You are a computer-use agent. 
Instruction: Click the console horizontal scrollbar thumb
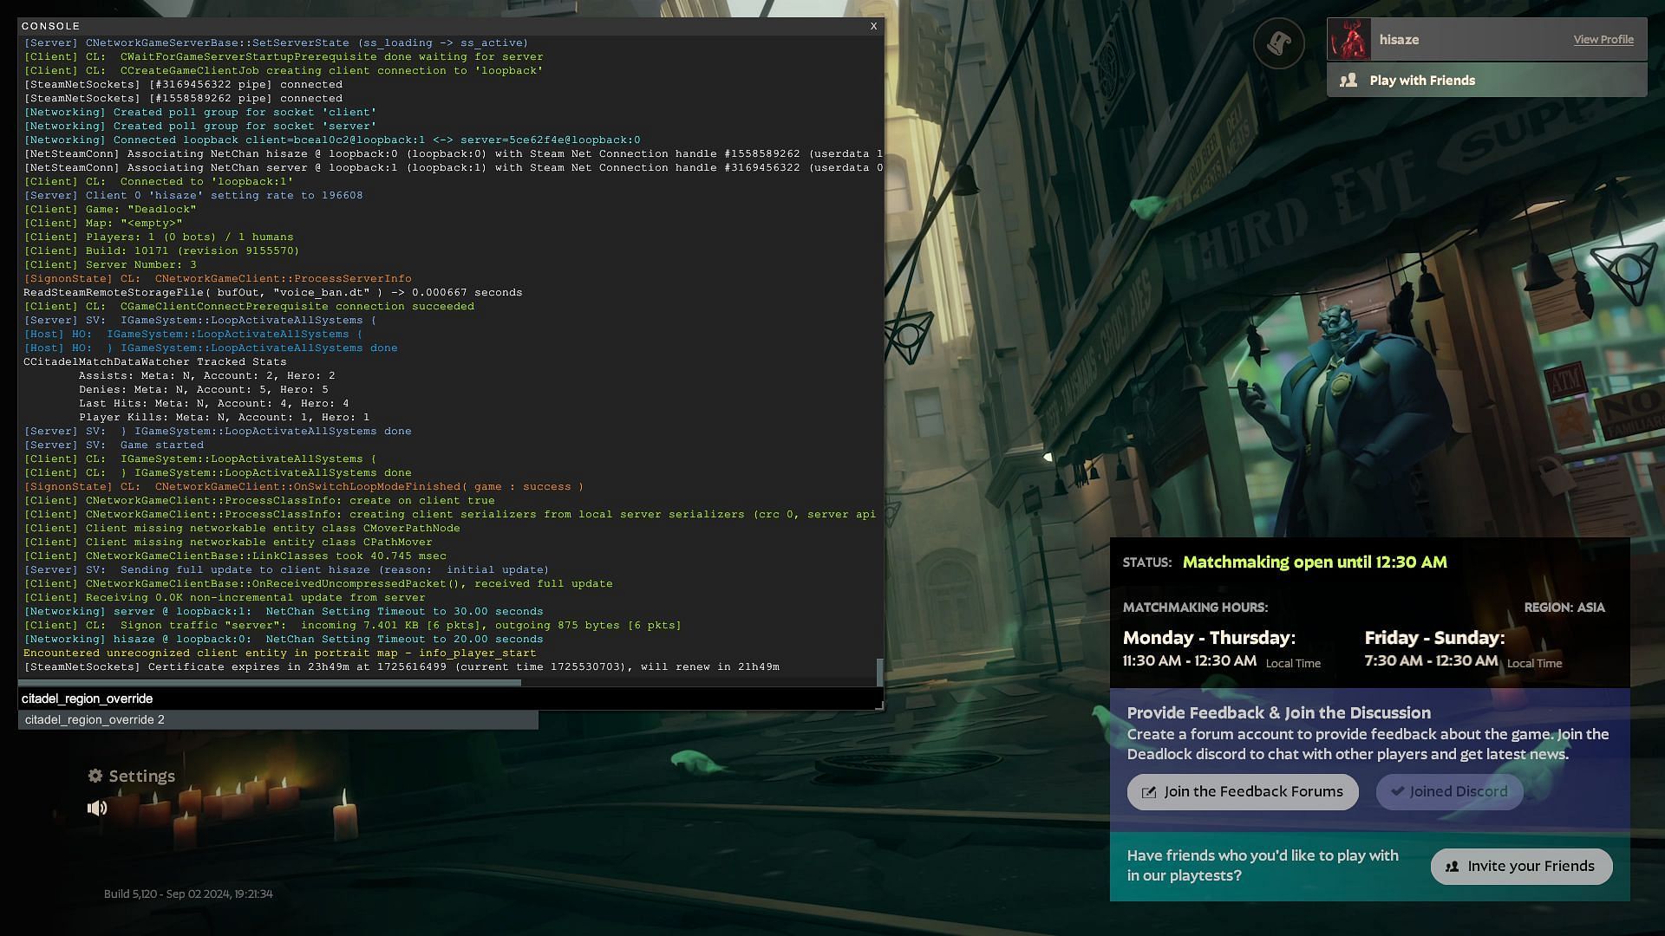pos(270,683)
